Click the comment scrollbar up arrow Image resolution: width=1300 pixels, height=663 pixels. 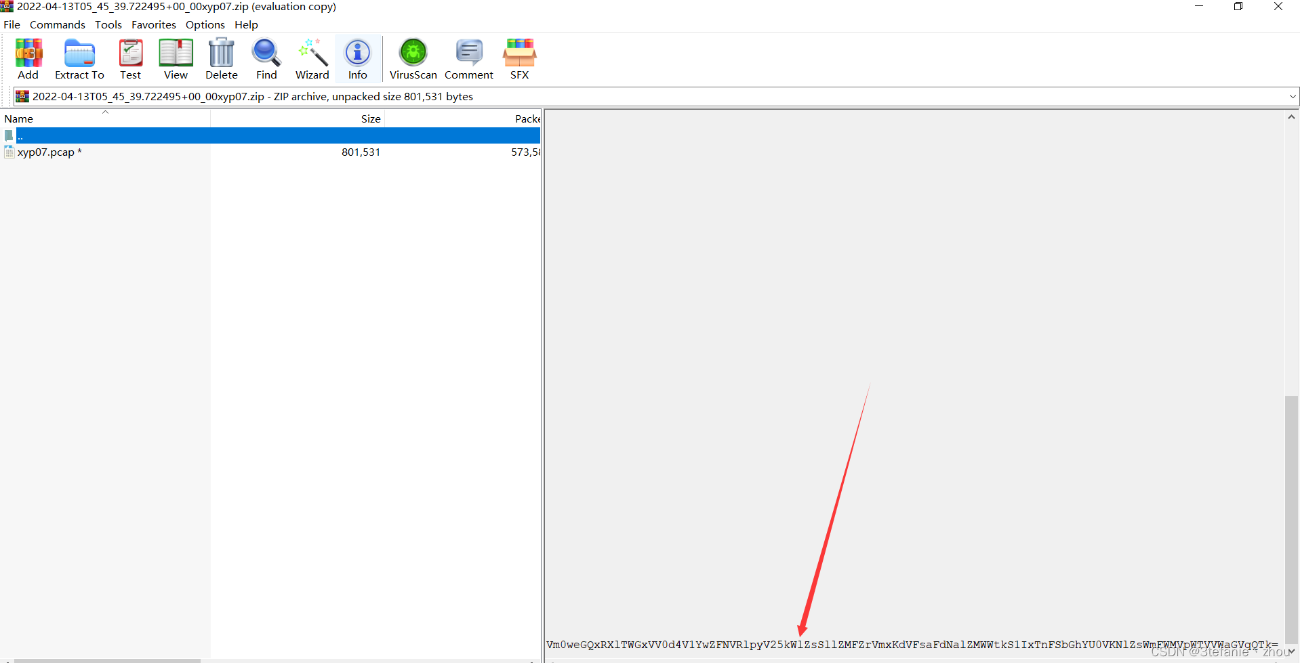(1292, 117)
